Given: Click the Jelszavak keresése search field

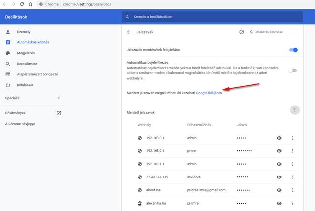Looking at the screenshot, I should 276,32.
